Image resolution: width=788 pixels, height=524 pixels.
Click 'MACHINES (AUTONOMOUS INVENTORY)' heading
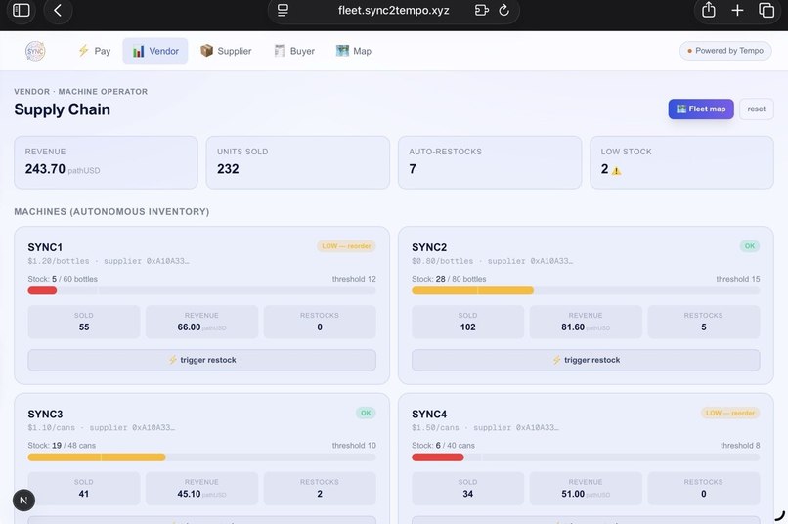click(x=111, y=211)
